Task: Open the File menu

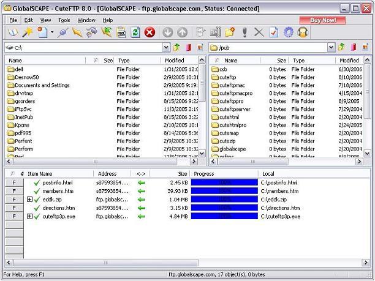Action: click(x=13, y=20)
